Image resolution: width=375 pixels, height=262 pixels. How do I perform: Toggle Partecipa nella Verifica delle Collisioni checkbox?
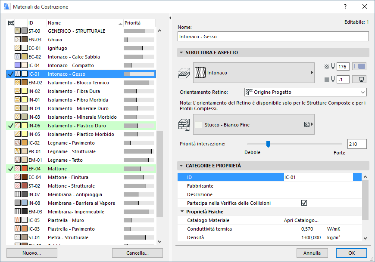click(x=304, y=203)
